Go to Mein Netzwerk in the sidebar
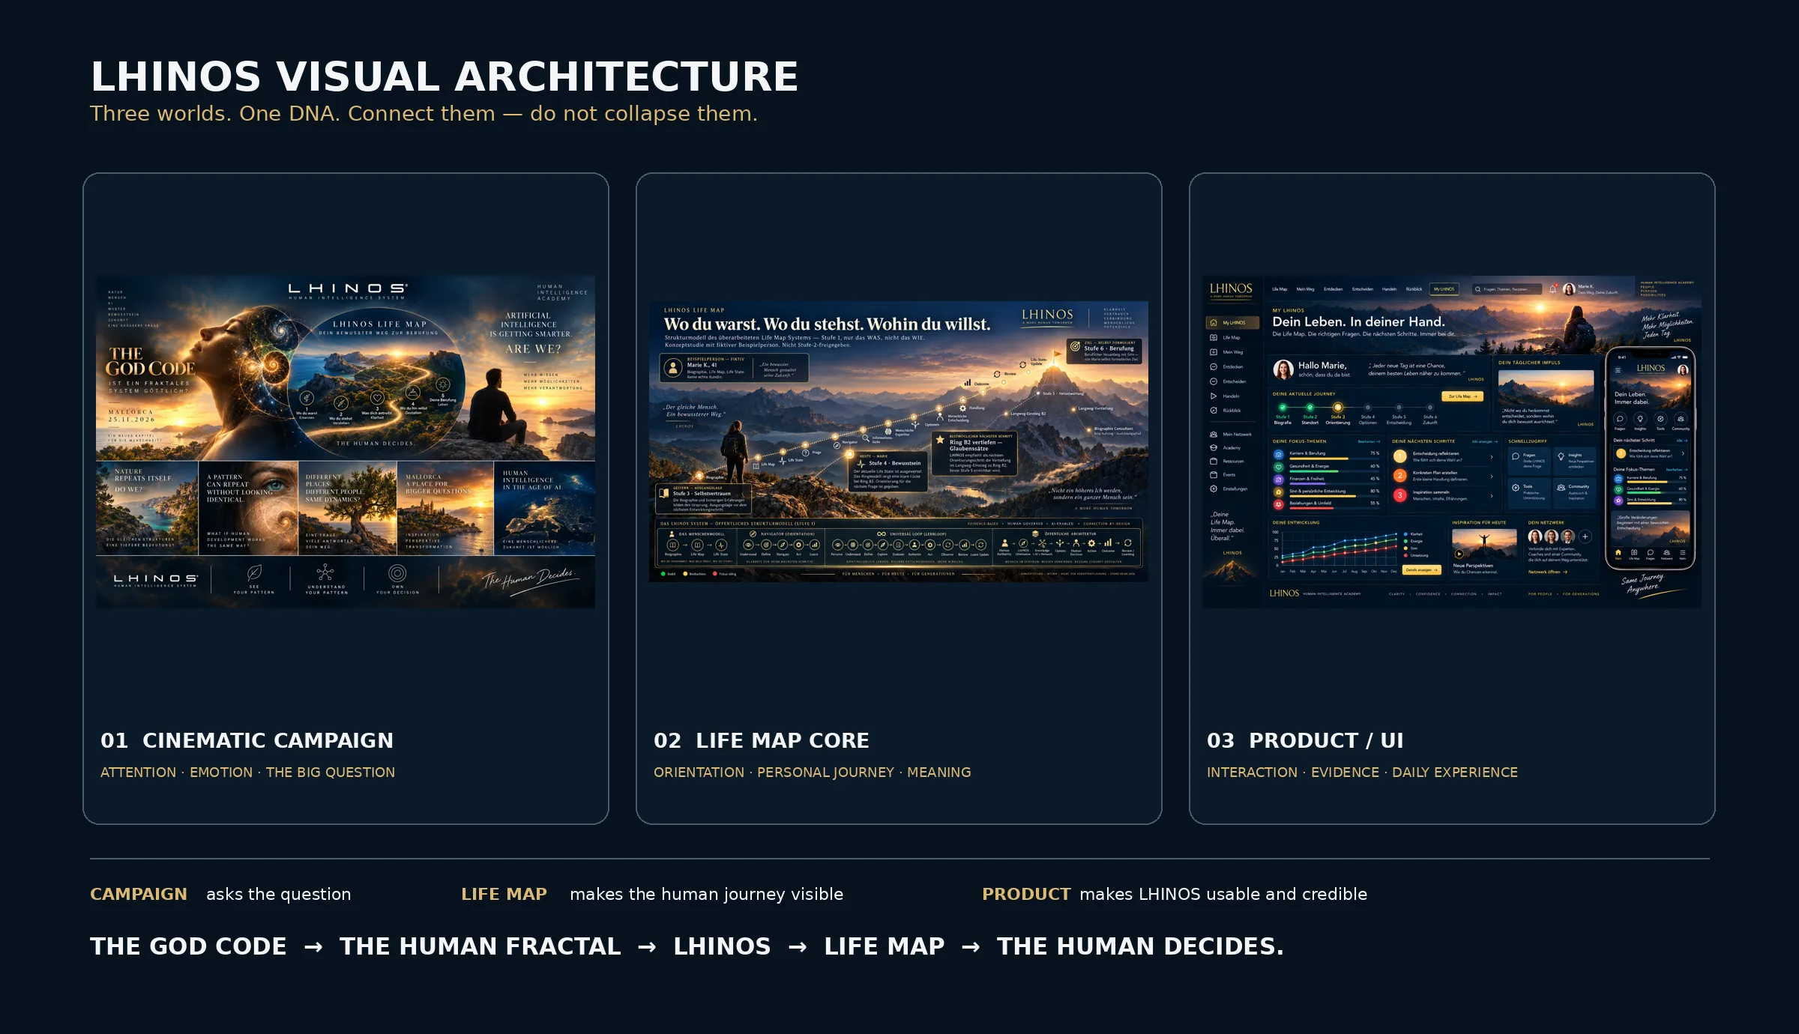The image size is (1799, 1034). tap(1231, 435)
